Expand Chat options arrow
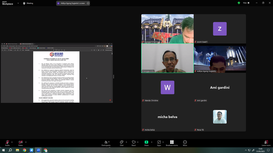Viewport: 273px width, 153px height. [126, 142]
